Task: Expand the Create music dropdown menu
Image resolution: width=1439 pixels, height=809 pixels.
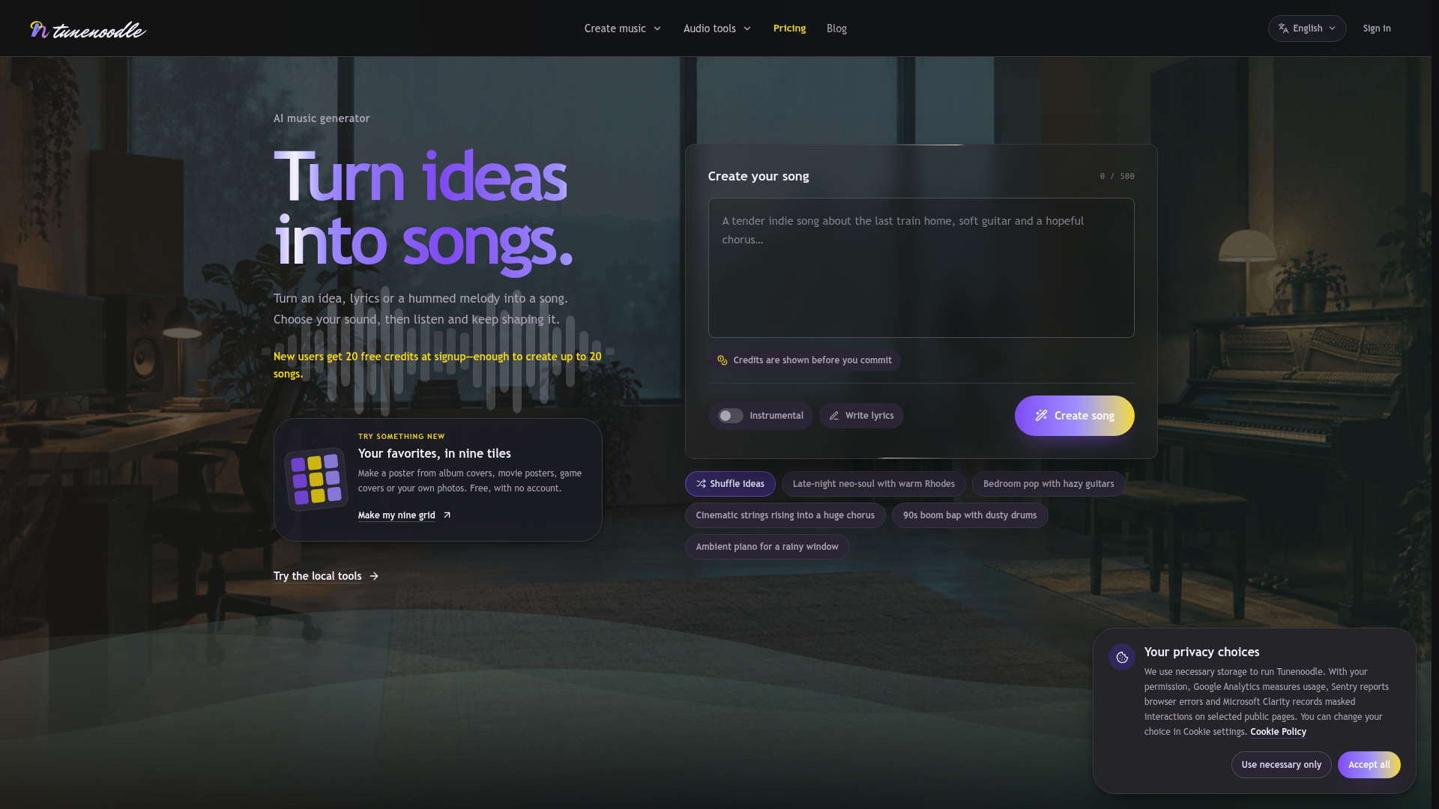Action: (623, 28)
